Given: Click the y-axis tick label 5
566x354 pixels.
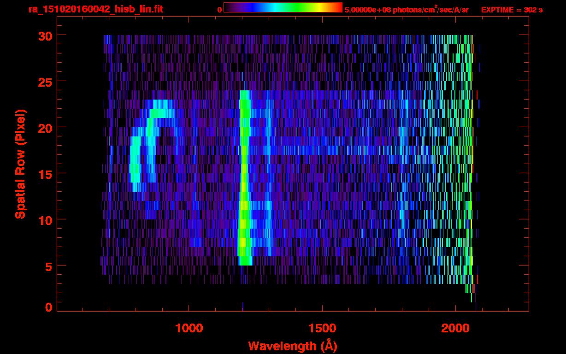Looking at the screenshot, I should (x=49, y=266).
